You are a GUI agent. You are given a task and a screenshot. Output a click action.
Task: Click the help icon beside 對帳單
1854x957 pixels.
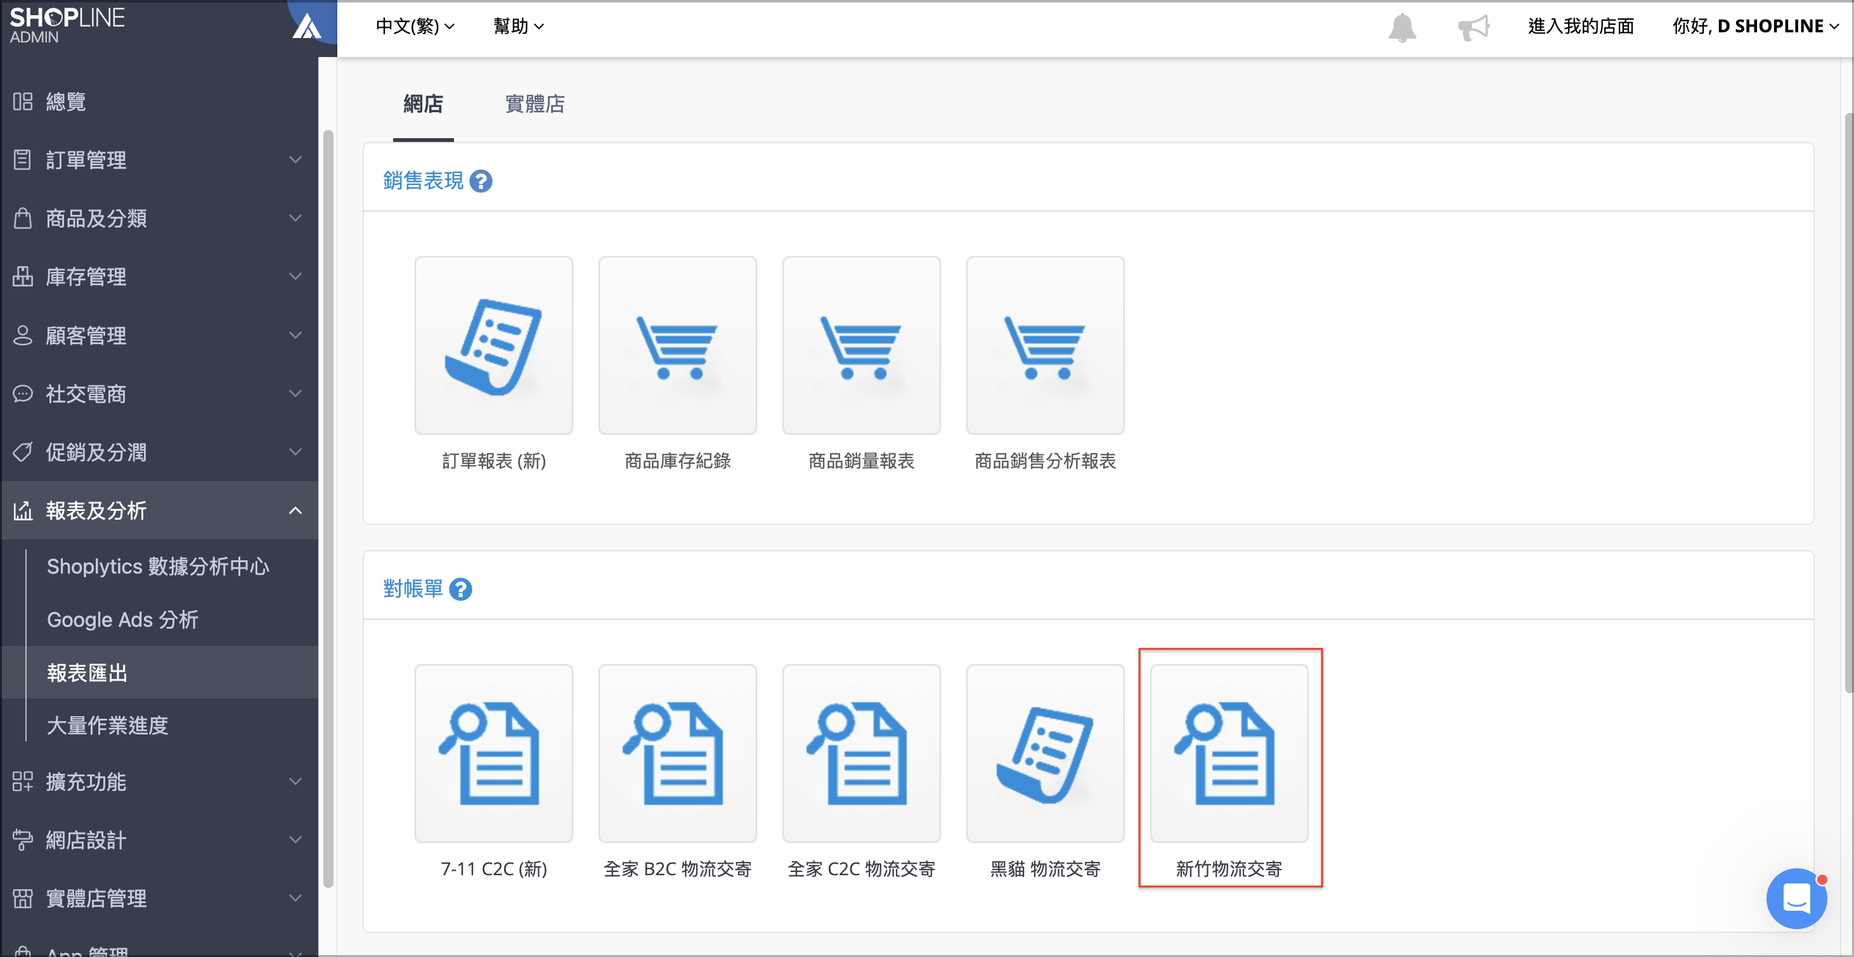(x=460, y=589)
